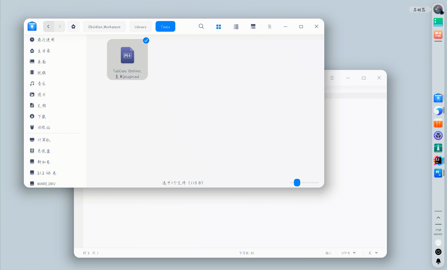Close the text editor window
447x270 pixels.
click(x=379, y=78)
